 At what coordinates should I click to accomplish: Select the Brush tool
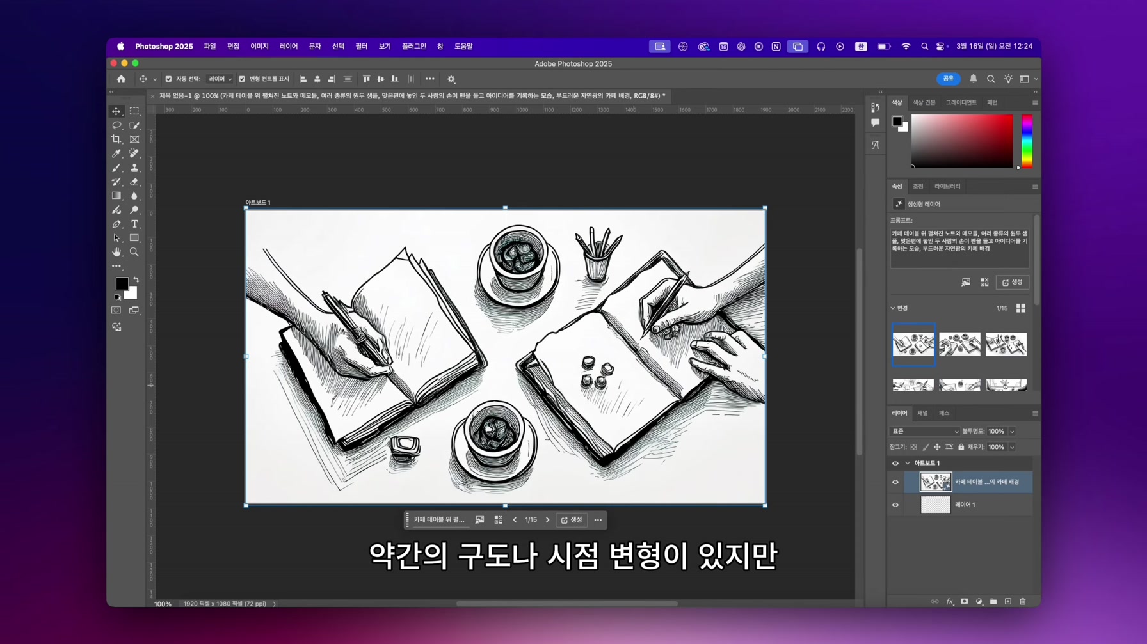[x=116, y=168]
